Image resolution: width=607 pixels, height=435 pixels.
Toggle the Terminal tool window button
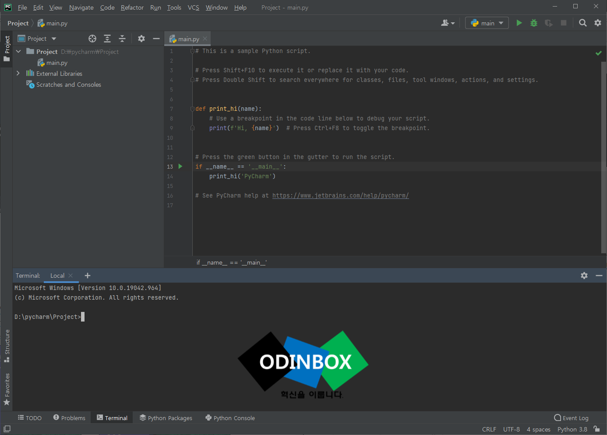pyautogui.click(x=112, y=418)
